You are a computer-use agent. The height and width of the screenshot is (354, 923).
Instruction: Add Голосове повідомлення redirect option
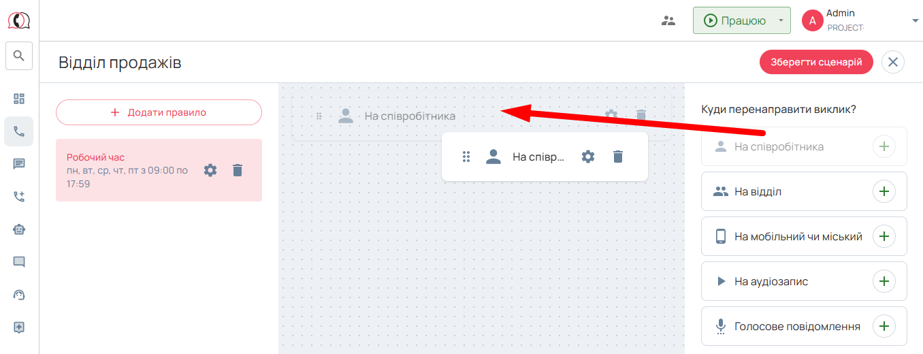coord(884,326)
